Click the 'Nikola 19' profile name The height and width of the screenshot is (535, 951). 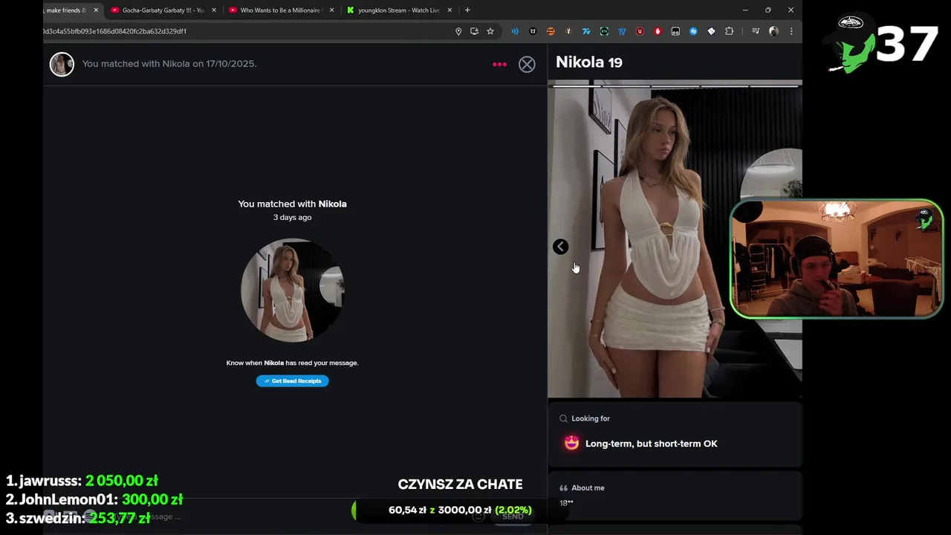click(589, 62)
